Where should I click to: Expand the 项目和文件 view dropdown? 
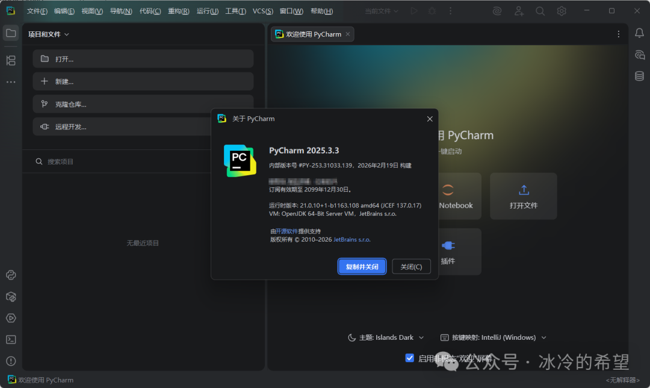(x=49, y=34)
